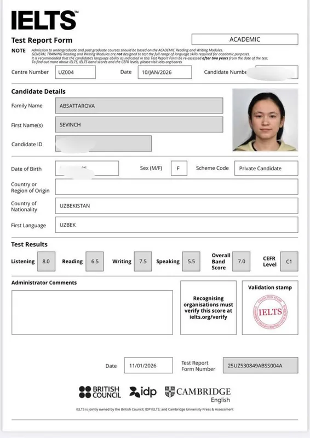Click the Validation stamp label

pyautogui.click(x=270, y=287)
